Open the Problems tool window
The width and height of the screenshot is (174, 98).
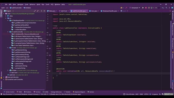[28, 92]
